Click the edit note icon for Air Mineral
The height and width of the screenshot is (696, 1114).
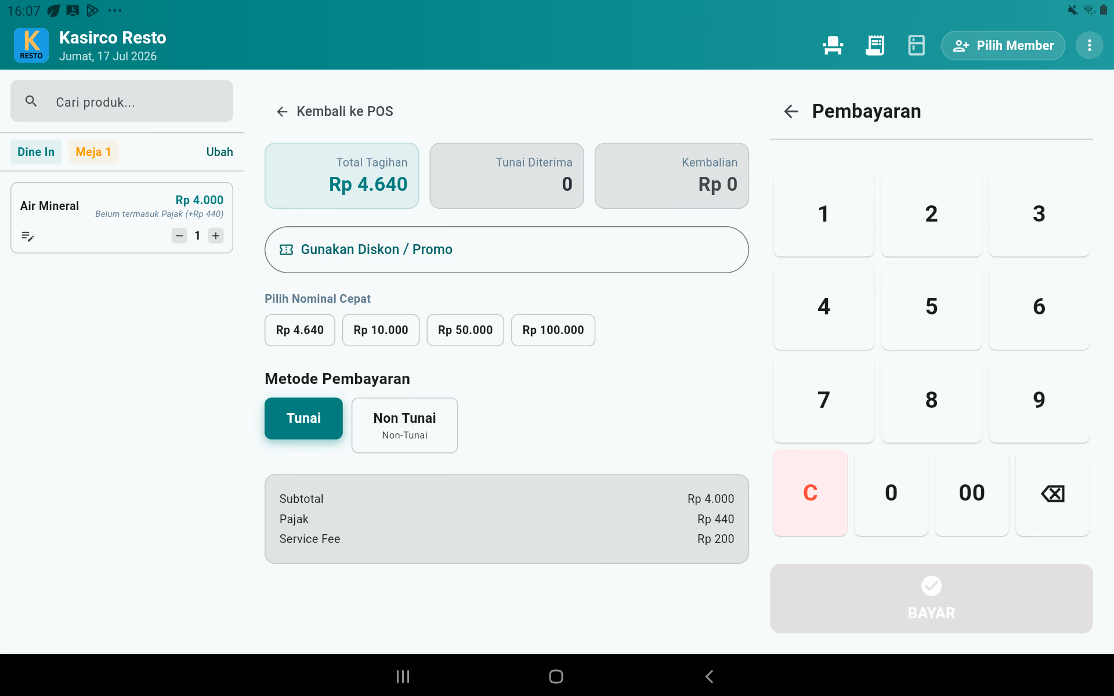27,236
